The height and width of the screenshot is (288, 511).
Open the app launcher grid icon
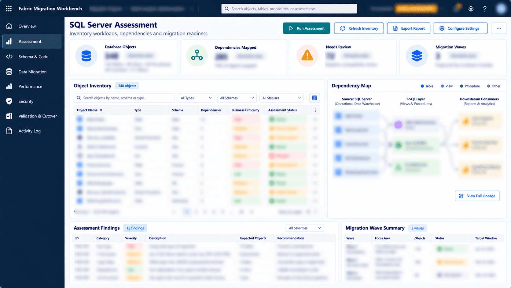[9, 9]
